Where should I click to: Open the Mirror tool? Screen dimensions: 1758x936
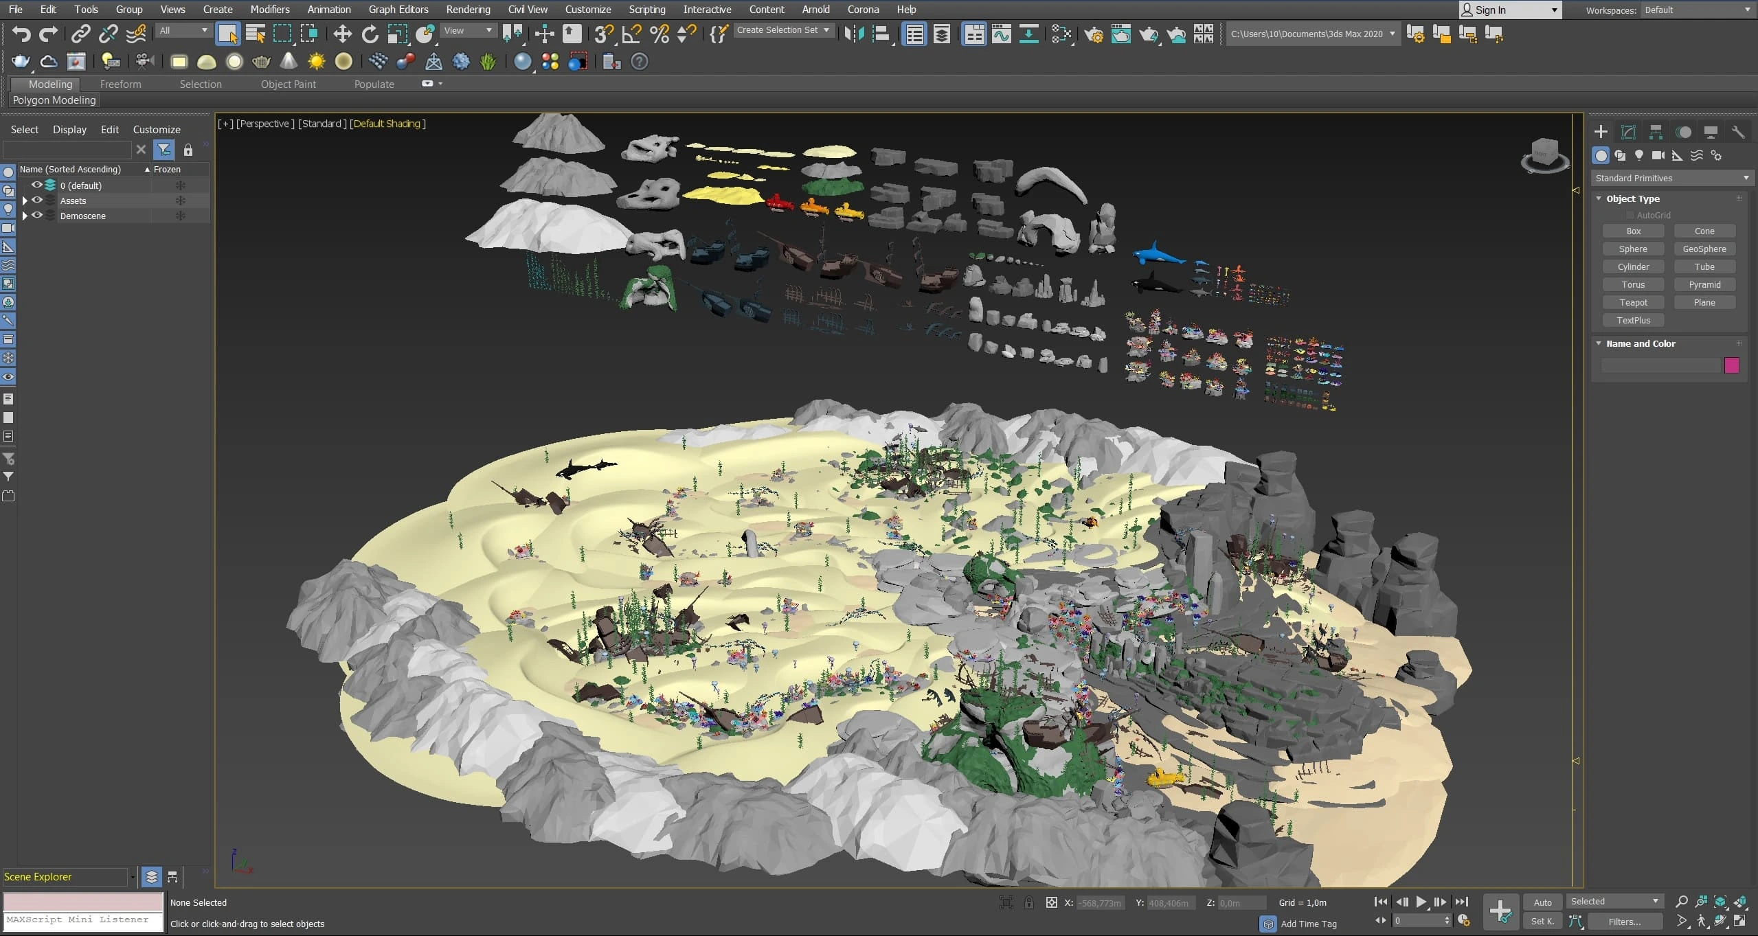pyautogui.click(x=854, y=34)
